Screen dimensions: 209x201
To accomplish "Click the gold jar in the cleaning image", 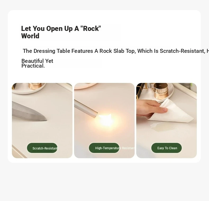I will (161, 91).
